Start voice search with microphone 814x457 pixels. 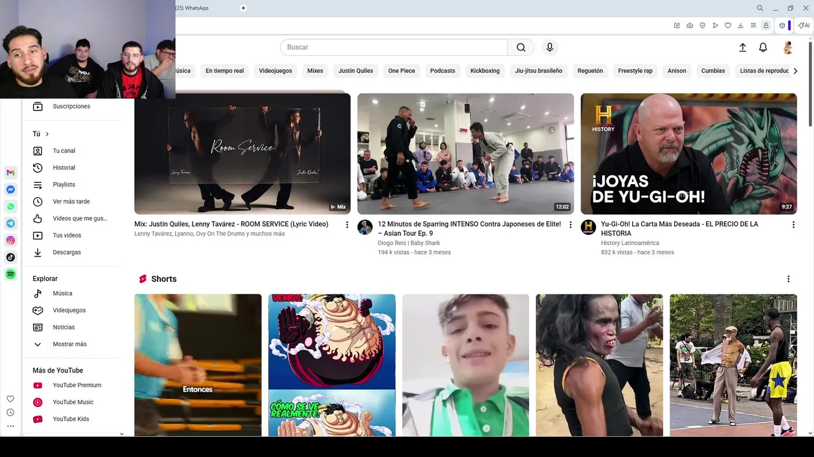[x=550, y=47]
